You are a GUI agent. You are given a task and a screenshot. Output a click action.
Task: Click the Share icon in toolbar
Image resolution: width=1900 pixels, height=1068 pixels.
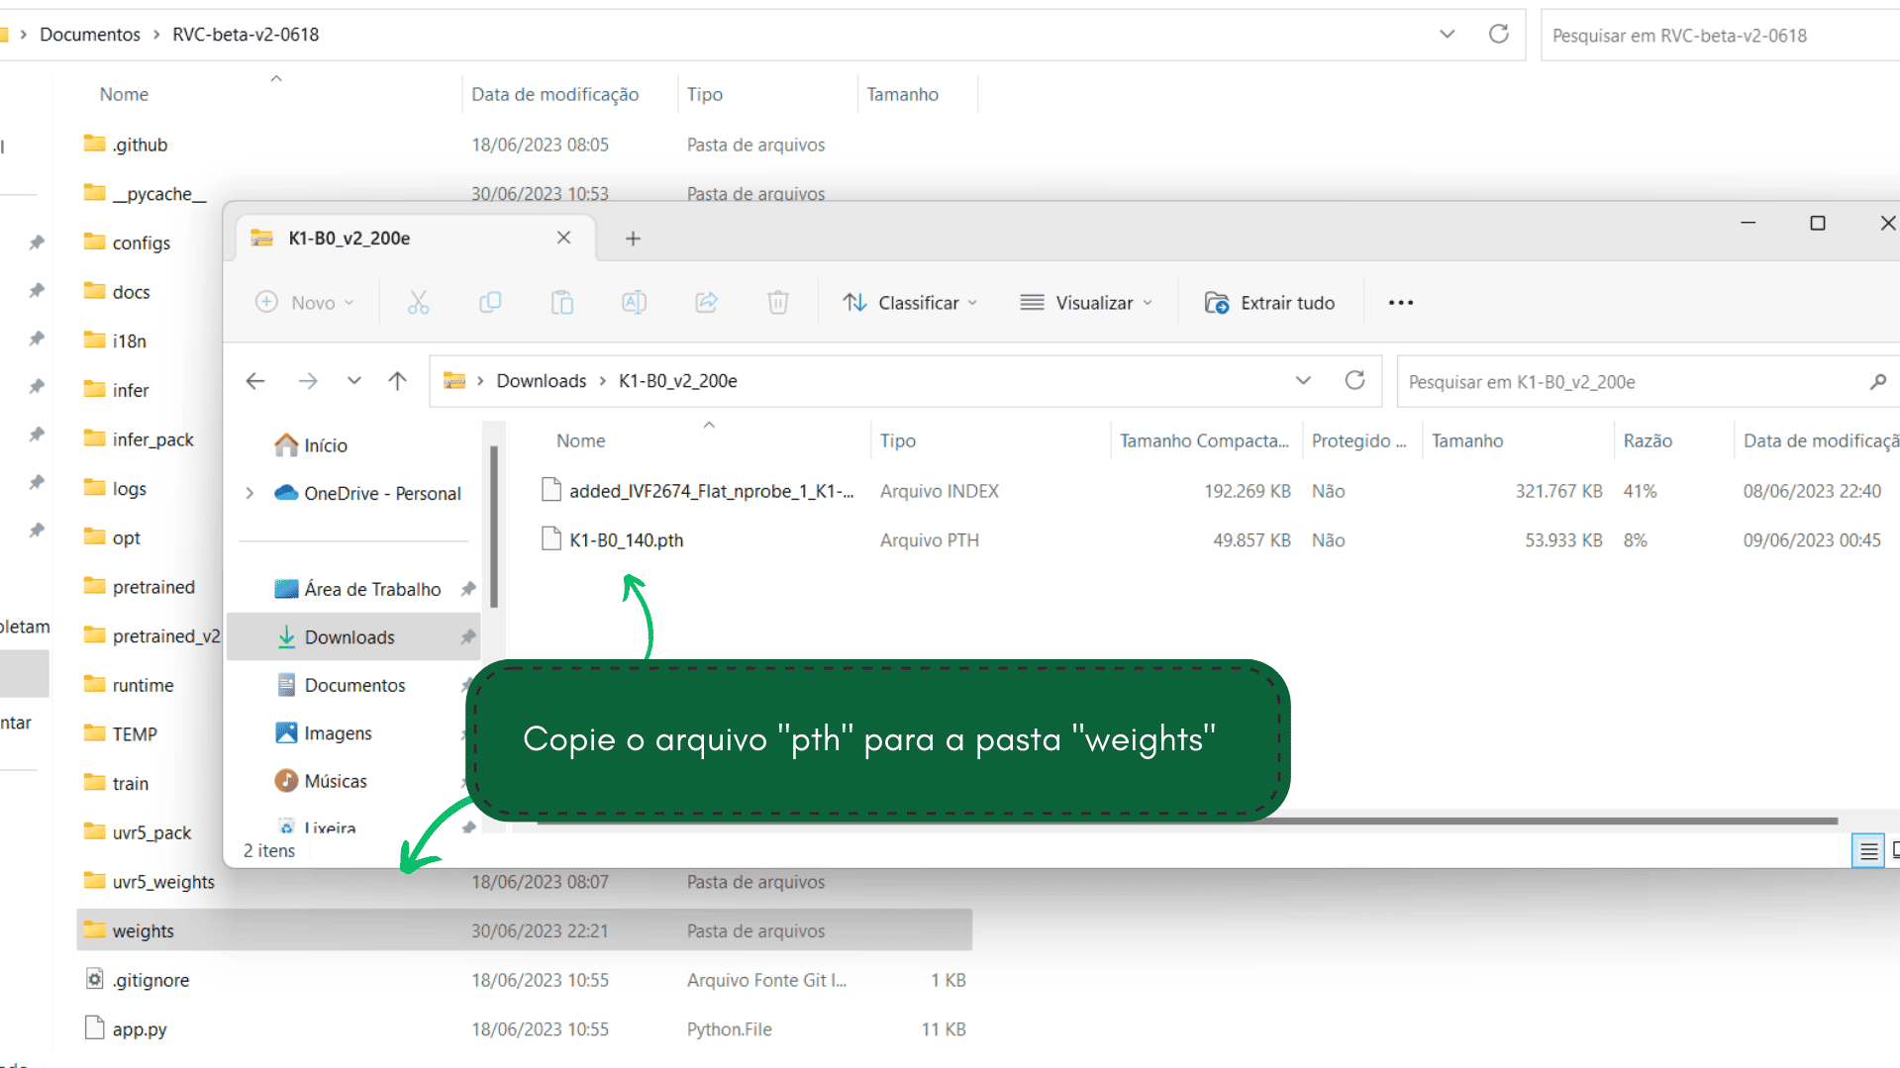coord(706,303)
